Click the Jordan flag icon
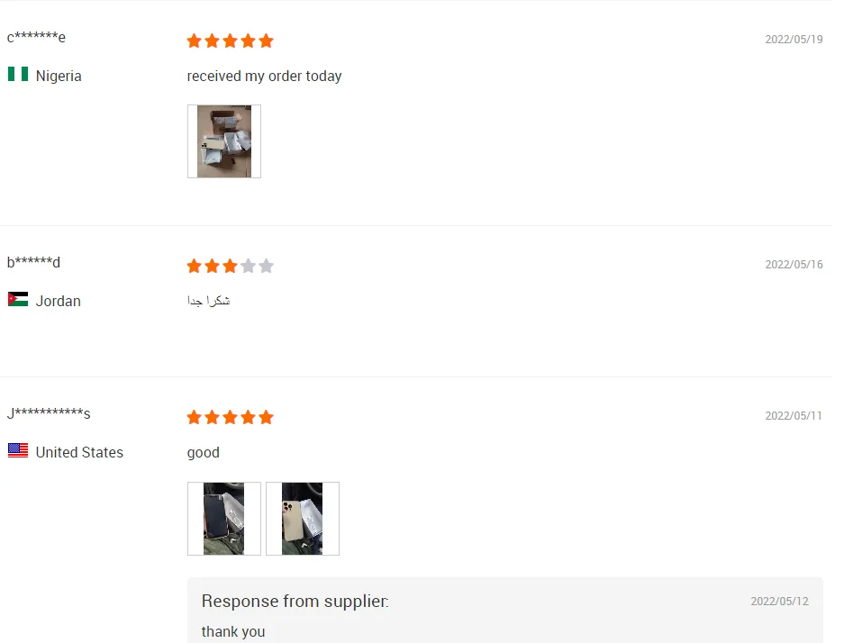844x643 pixels. point(18,299)
